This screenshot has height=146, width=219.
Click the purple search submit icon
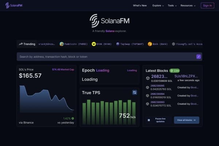pyautogui.click(x=199, y=57)
